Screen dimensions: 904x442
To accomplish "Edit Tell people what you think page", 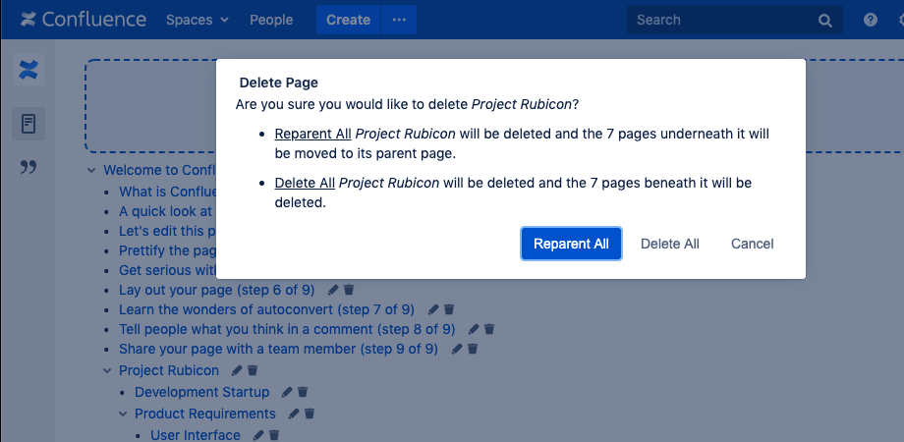I will click(474, 330).
